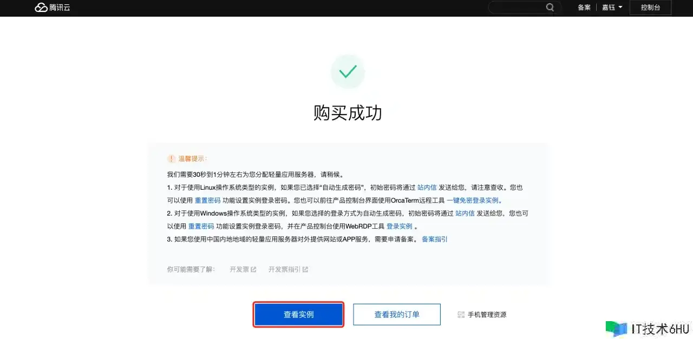The width and height of the screenshot is (693, 339).
Task: Open 站内信 link in the Linux instructions
Action: point(427,188)
